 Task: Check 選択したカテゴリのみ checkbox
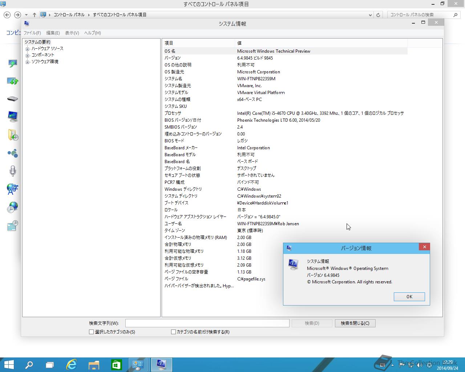click(x=91, y=332)
